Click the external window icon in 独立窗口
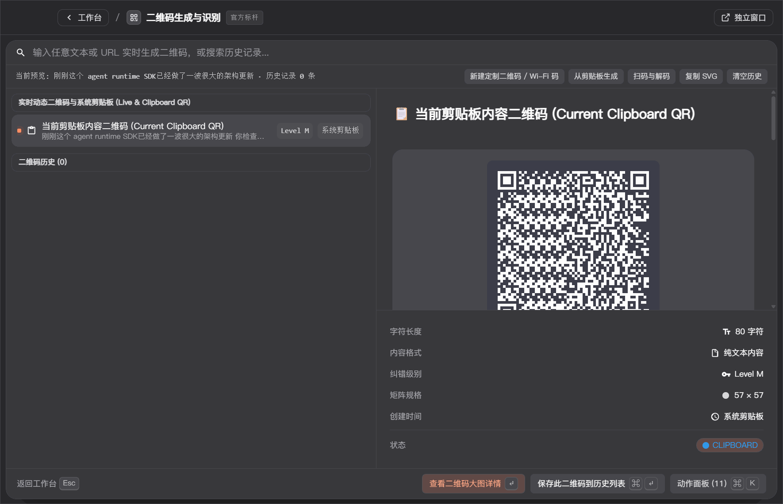The height and width of the screenshot is (504, 783). [x=725, y=18]
